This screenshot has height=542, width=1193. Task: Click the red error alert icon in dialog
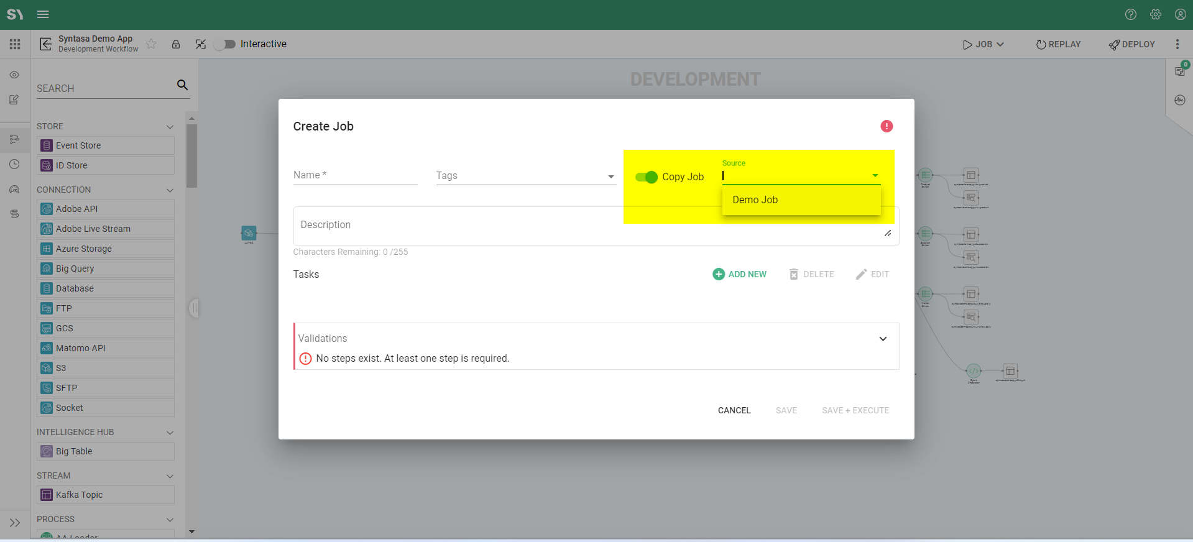[887, 126]
